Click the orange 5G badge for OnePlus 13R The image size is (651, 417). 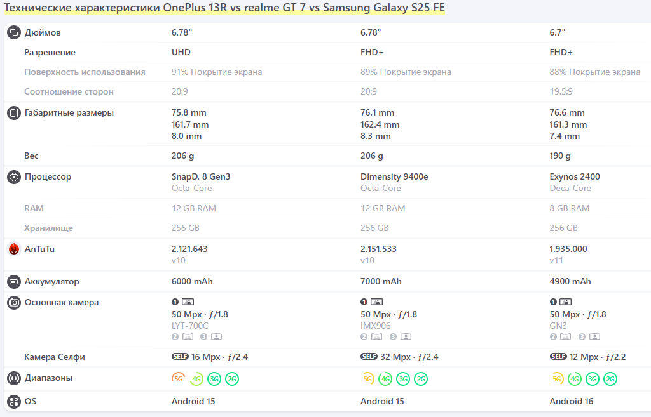tap(179, 378)
